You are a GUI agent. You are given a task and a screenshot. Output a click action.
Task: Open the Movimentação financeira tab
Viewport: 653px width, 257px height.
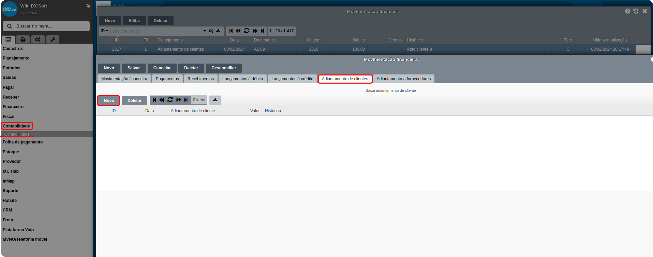click(x=124, y=79)
